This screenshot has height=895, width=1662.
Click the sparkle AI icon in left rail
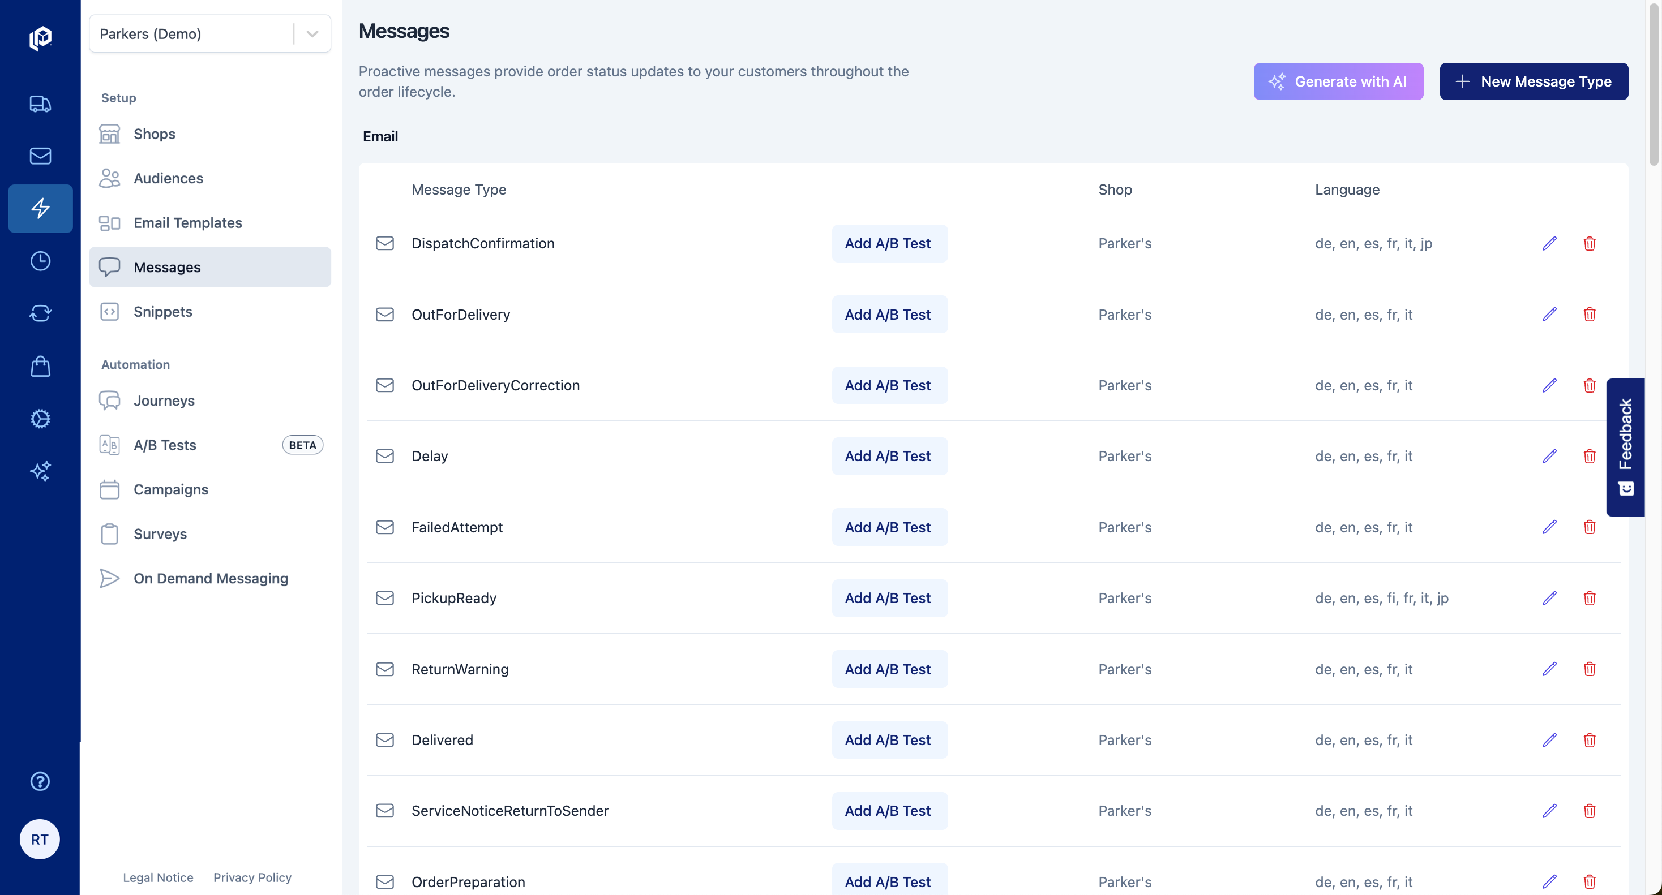coord(40,471)
